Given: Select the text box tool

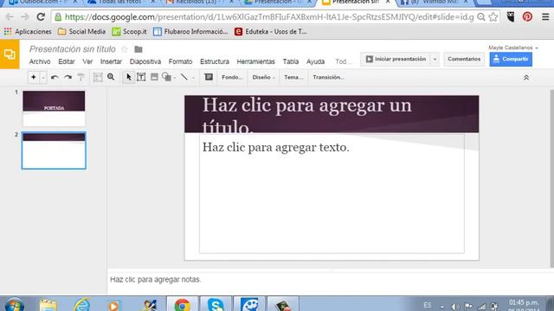Looking at the screenshot, I should pyautogui.click(x=141, y=77).
